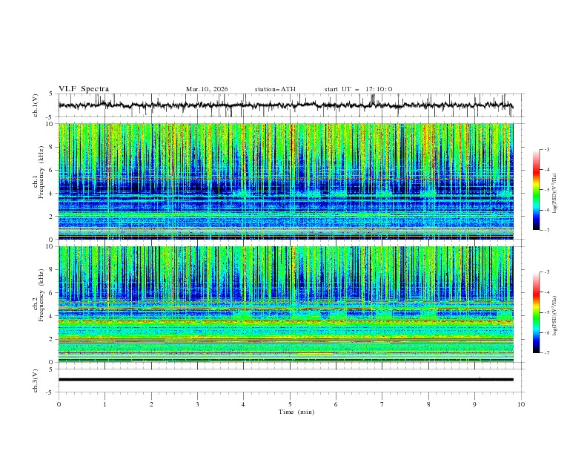Click the ch.3(V) axis label of bottom waveform
The image size is (587, 454).
pos(36,381)
